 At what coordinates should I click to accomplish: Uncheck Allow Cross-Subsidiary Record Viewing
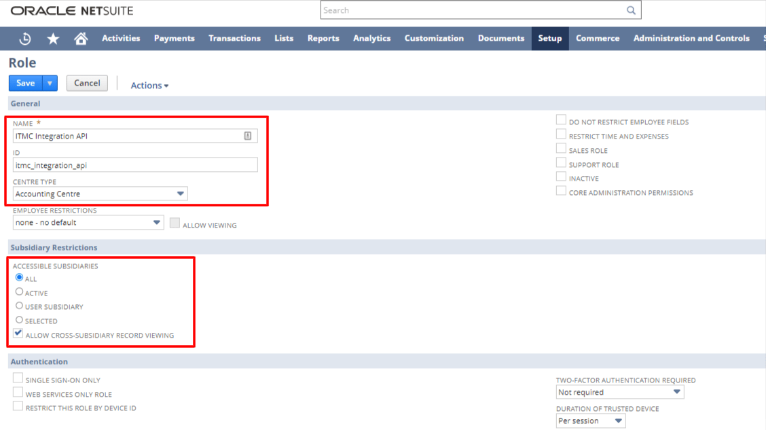point(18,334)
